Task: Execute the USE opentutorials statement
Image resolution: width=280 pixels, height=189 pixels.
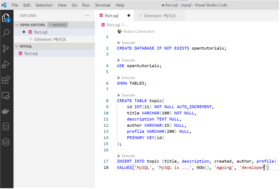Action: (x=126, y=60)
